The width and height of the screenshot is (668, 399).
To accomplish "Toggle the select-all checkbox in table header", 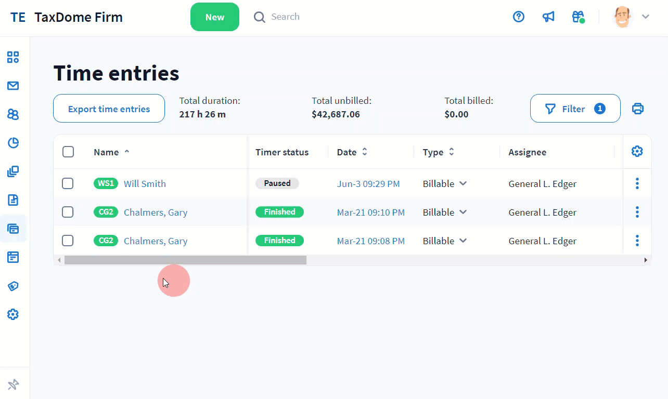I will [x=68, y=152].
